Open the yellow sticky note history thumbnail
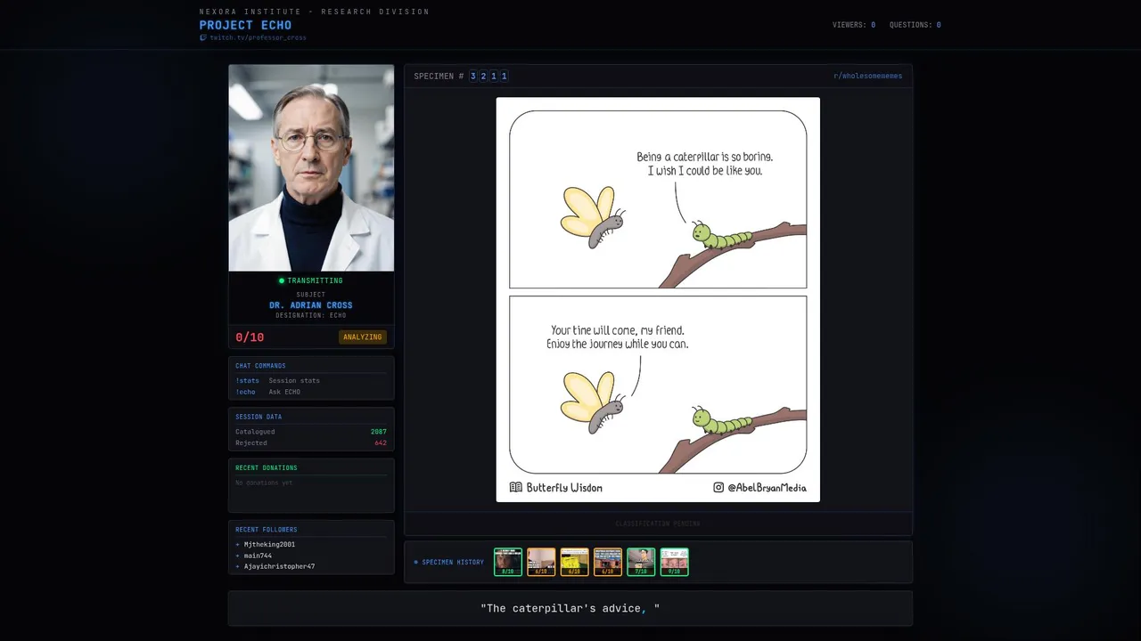 [574, 562]
